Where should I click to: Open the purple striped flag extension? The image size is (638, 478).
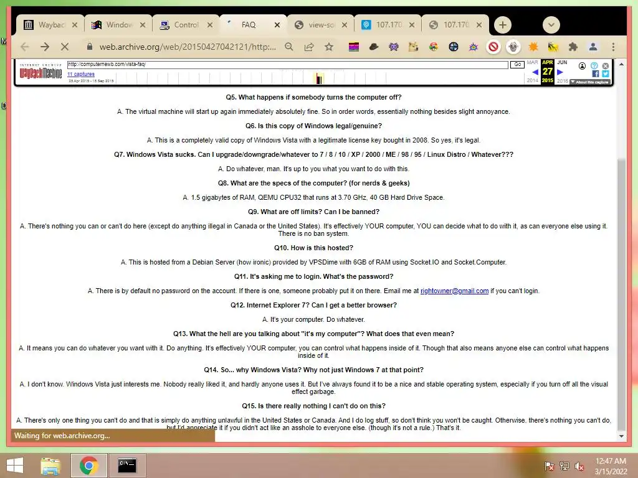(354, 47)
